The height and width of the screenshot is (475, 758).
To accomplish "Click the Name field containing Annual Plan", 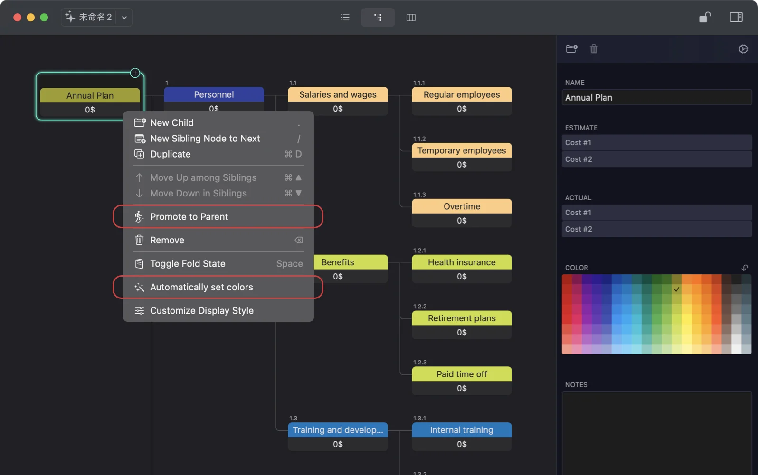I will pos(656,98).
